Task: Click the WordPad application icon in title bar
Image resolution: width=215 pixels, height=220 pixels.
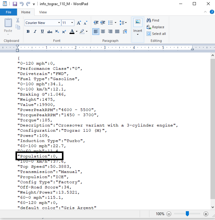Action: tap(5, 4)
